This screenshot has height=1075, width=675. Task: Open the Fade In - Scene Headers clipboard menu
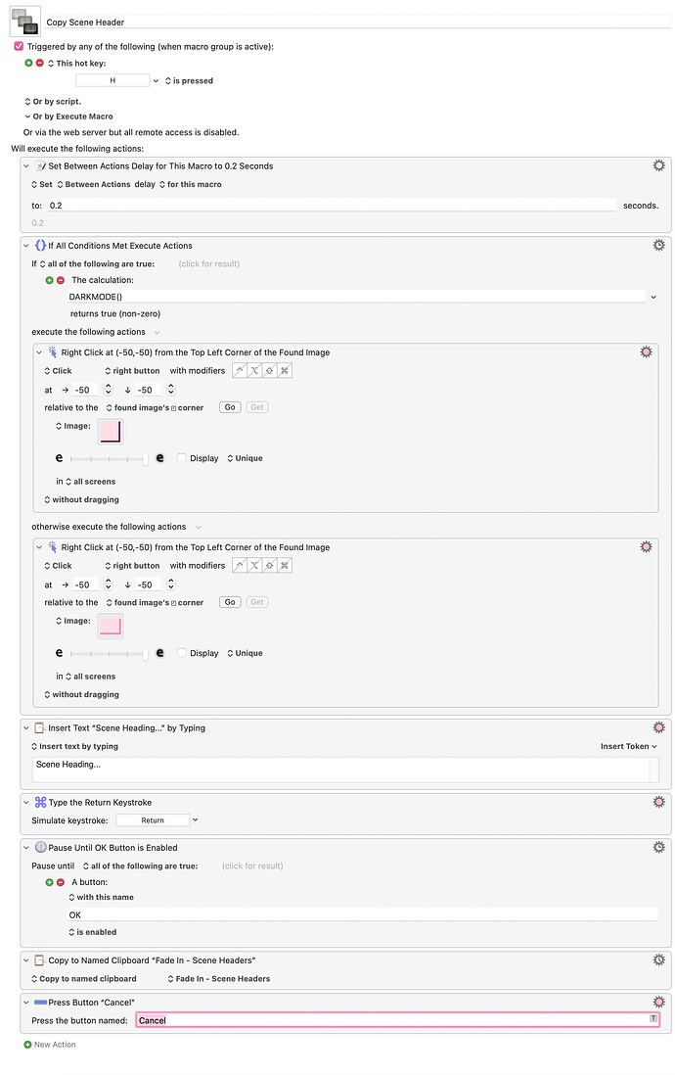(218, 979)
